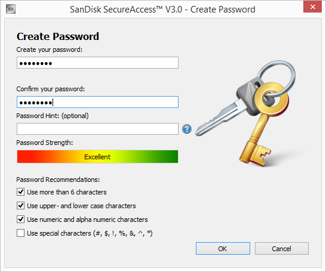Focus the "Create your password" input field

(97, 63)
